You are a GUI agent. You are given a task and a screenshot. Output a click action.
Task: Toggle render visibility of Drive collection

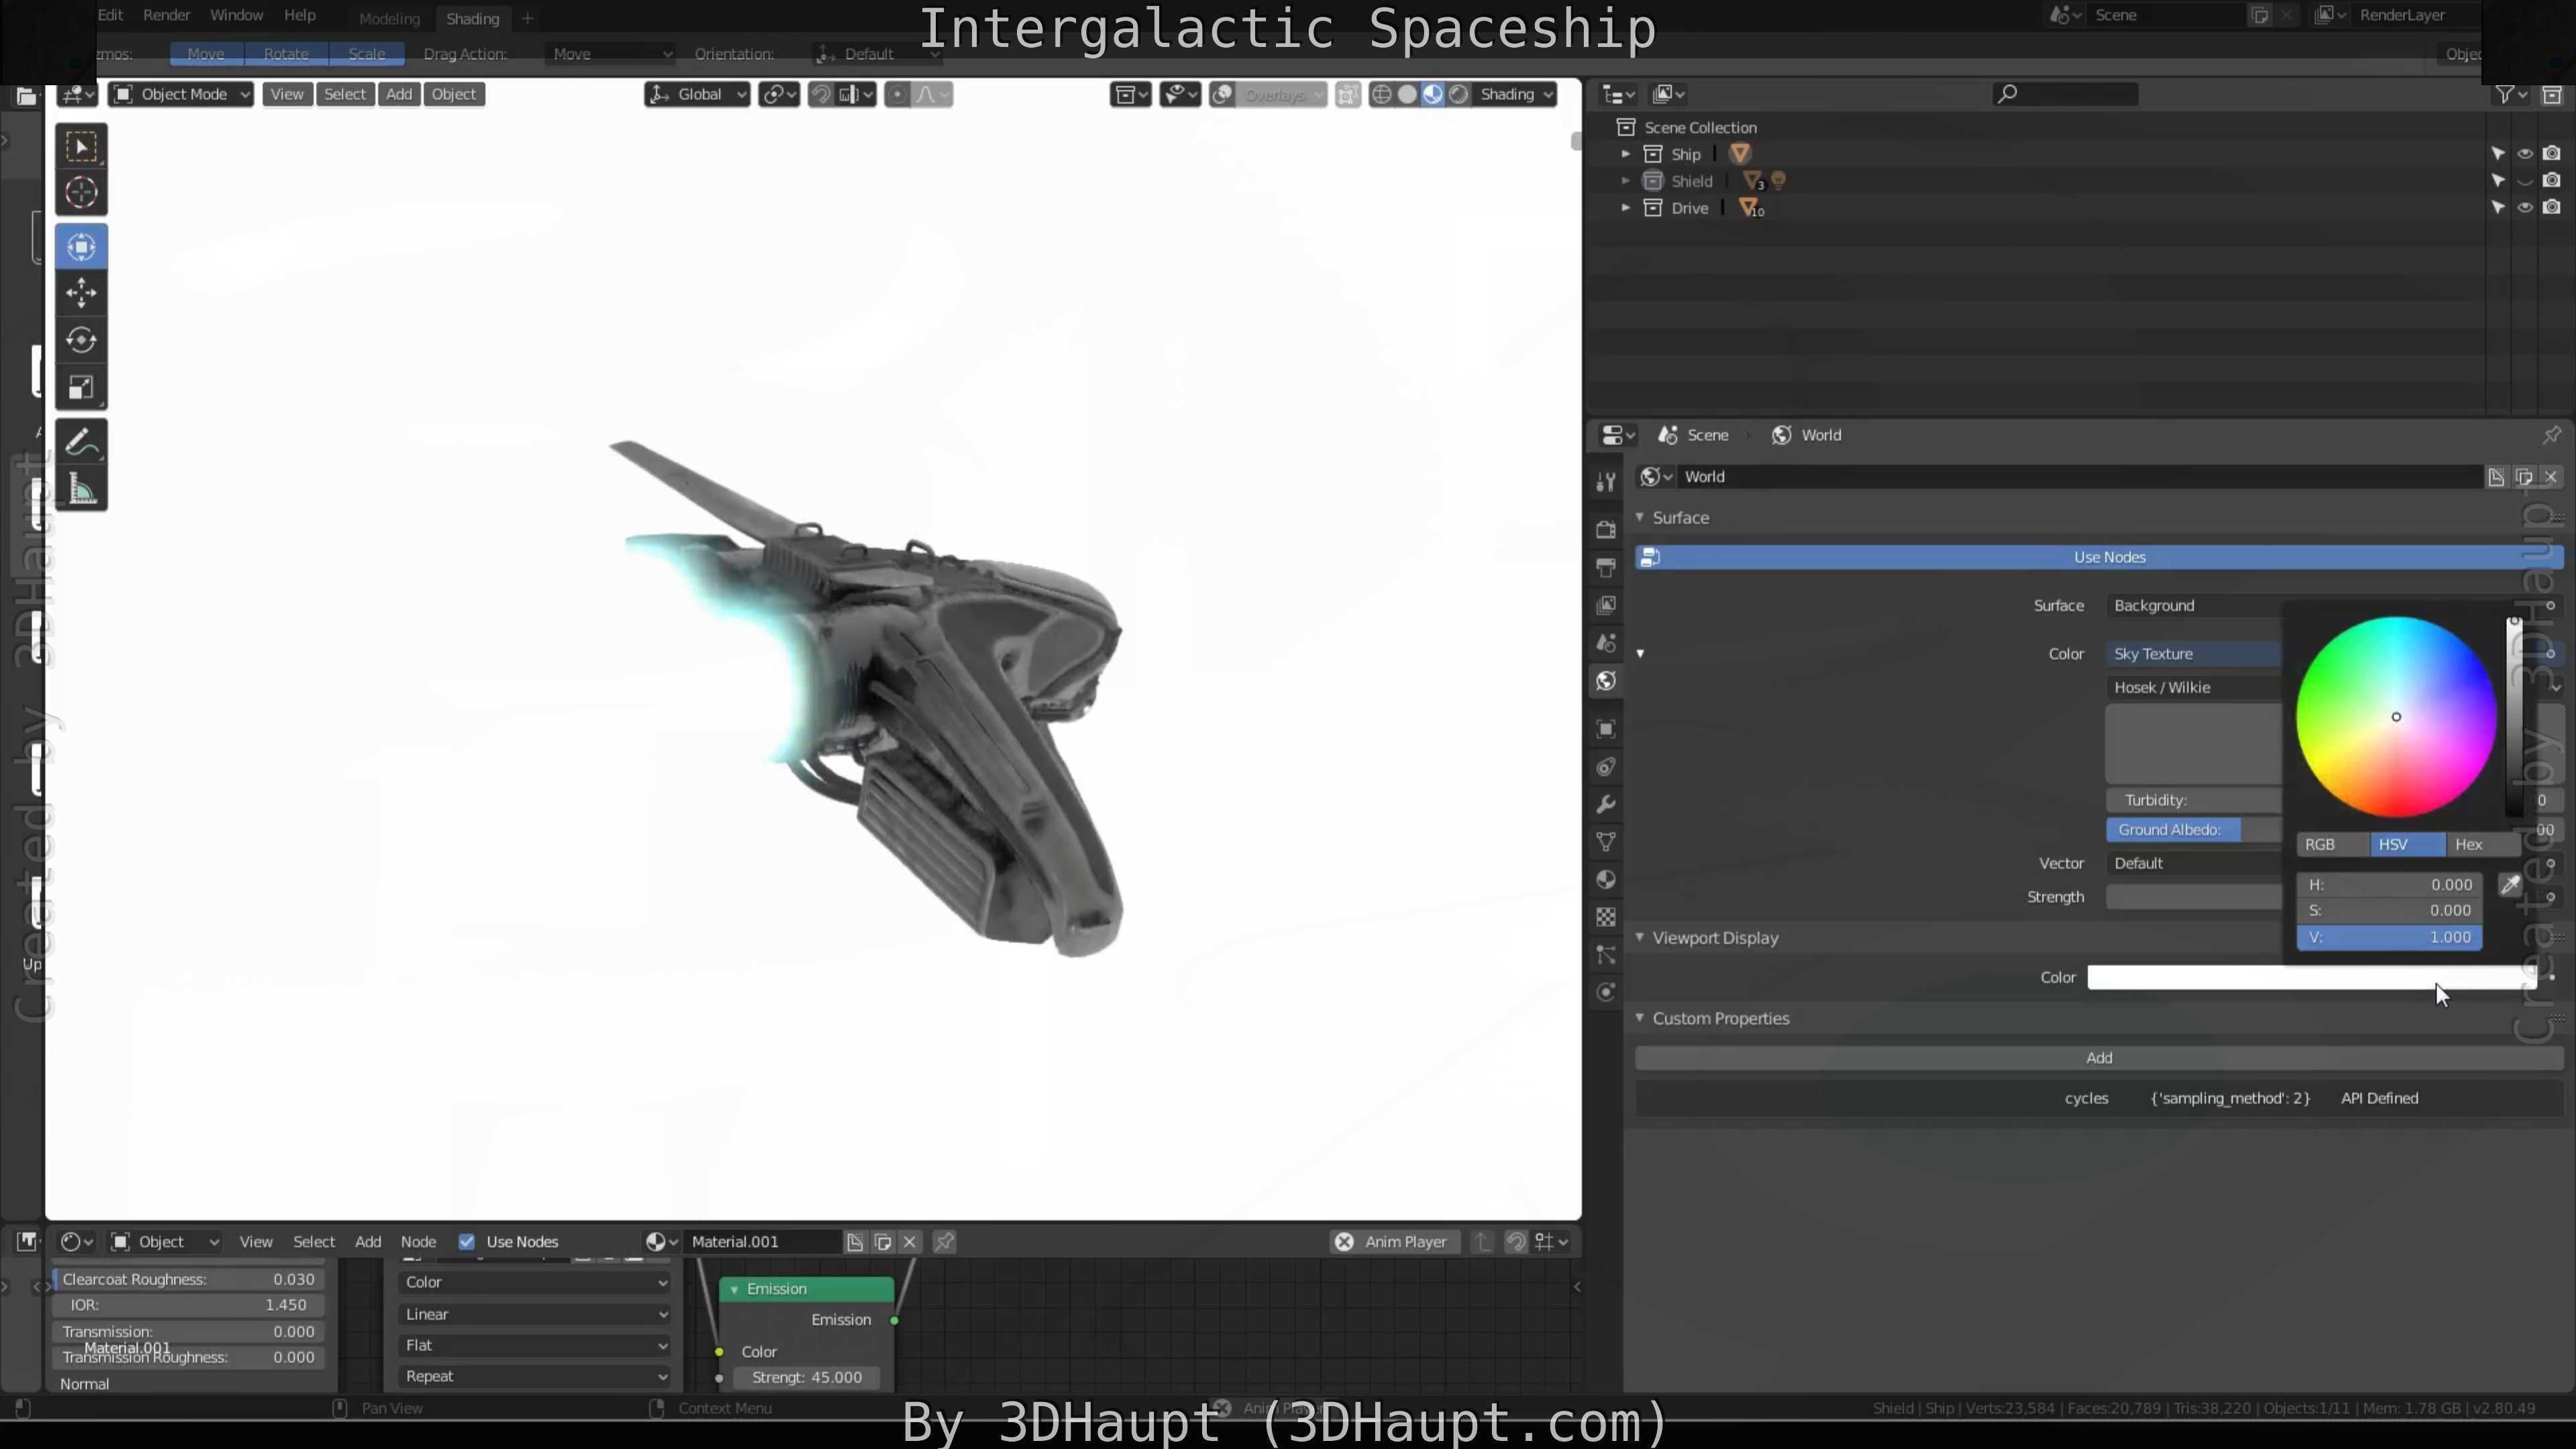click(x=2552, y=208)
